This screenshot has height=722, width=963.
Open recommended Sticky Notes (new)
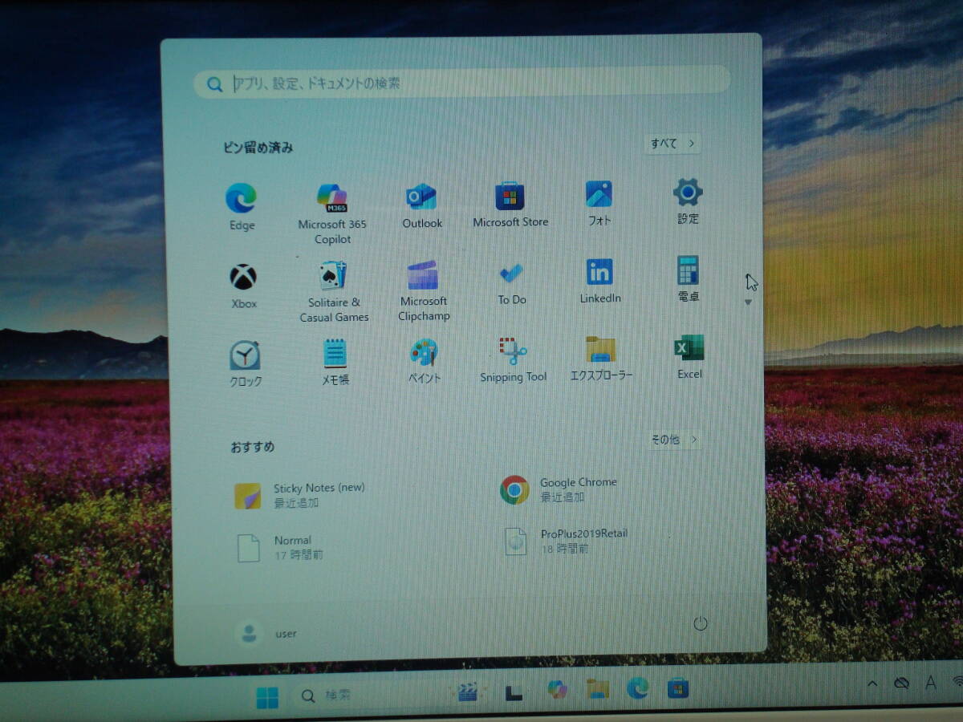(x=300, y=496)
